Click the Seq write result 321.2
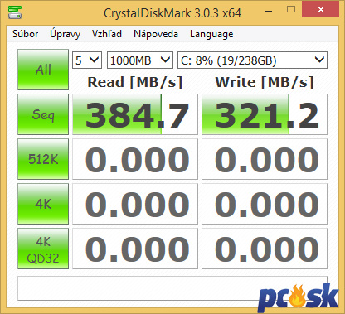The image size is (345, 314). 265,114
